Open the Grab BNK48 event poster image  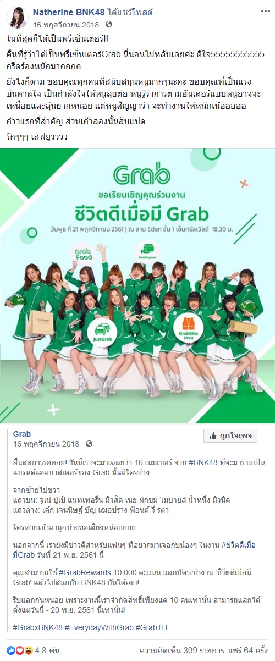(x=137, y=286)
